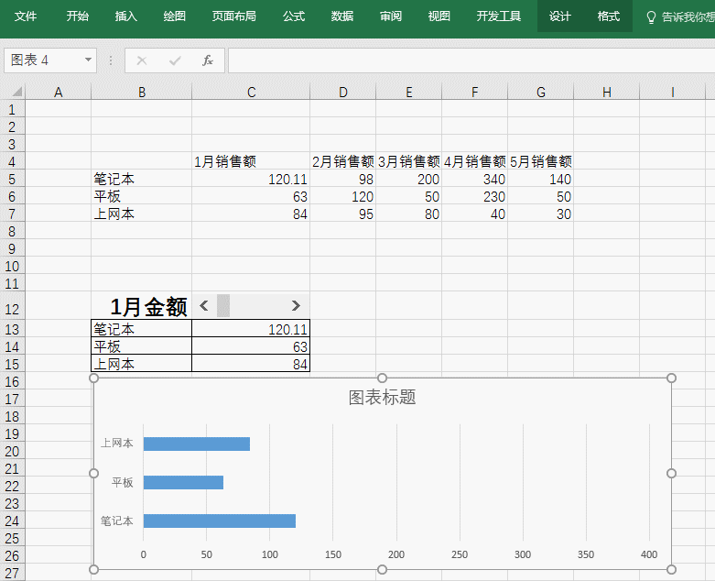The height and width of the screenshot is (581, 715).
Task: Click cell with 2月销售额 header
Action: [343, 161]
